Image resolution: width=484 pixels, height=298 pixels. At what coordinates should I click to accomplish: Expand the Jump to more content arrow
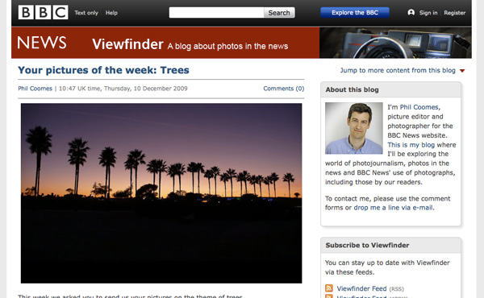pyautogui.click(x=462, y=71)
